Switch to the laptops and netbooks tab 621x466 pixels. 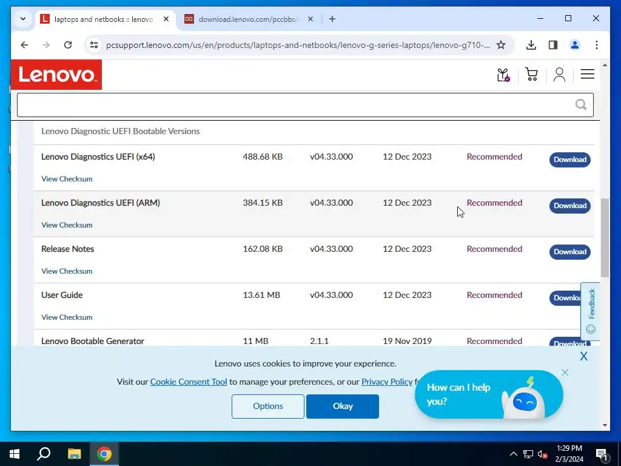pos(104,19)
